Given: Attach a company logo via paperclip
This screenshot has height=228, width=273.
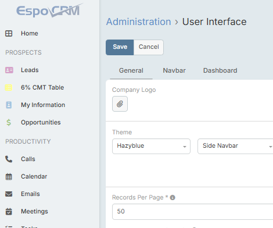Looking at the screenshot, I should 120,104.
